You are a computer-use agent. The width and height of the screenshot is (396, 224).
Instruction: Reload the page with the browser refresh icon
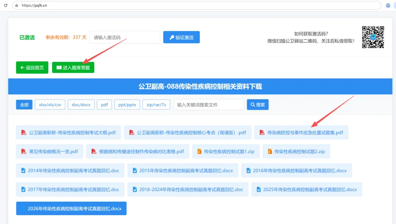[x=5, y=5]
